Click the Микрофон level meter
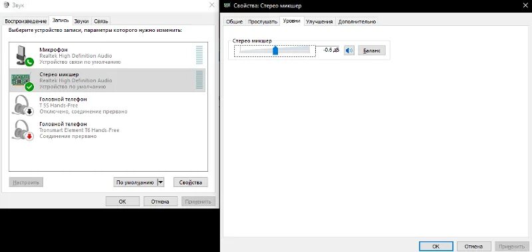The image size is (532, 252). [199, 55]
